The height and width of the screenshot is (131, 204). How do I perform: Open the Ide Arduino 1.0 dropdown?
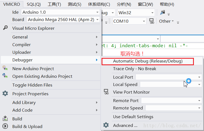coord(60,12)
